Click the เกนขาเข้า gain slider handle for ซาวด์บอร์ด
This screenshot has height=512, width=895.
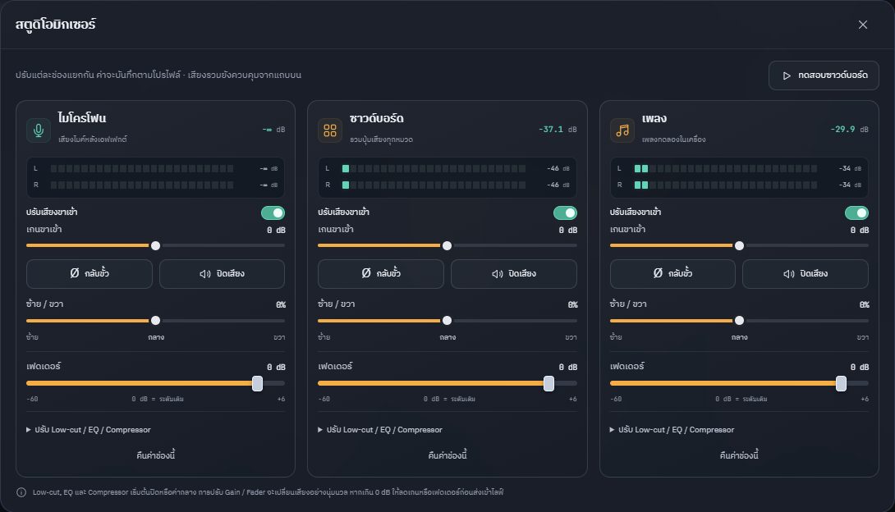click(447, 245)
